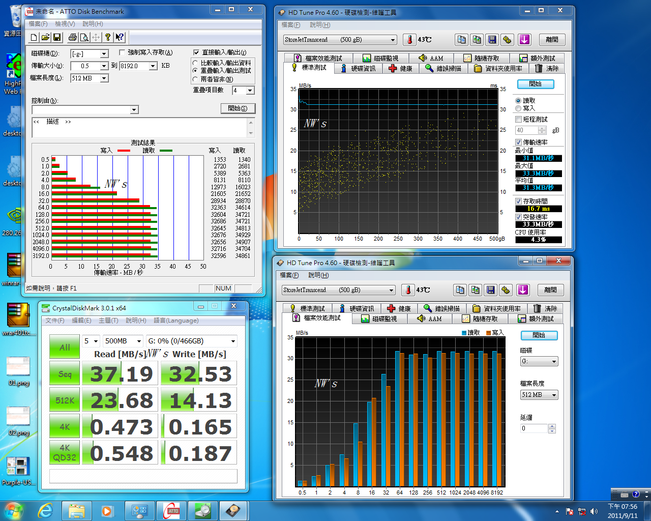
Task: Click purple down-arrow icon in upper HD Tune window
Action: click(x=524, y=40)
